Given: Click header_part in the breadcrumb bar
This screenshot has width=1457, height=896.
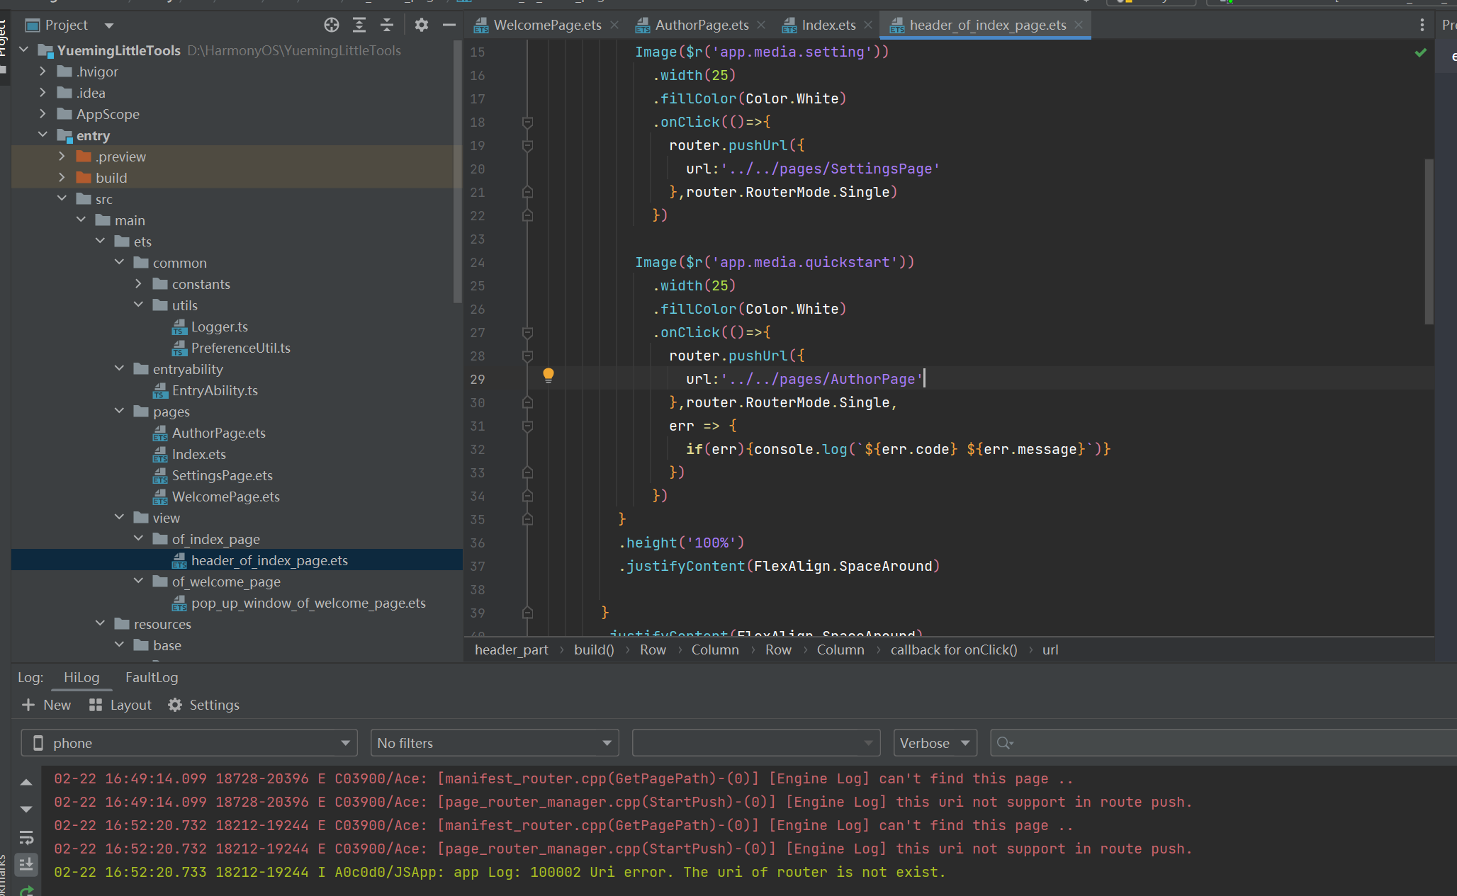Looking at the screenshot, I should [512, 650].
